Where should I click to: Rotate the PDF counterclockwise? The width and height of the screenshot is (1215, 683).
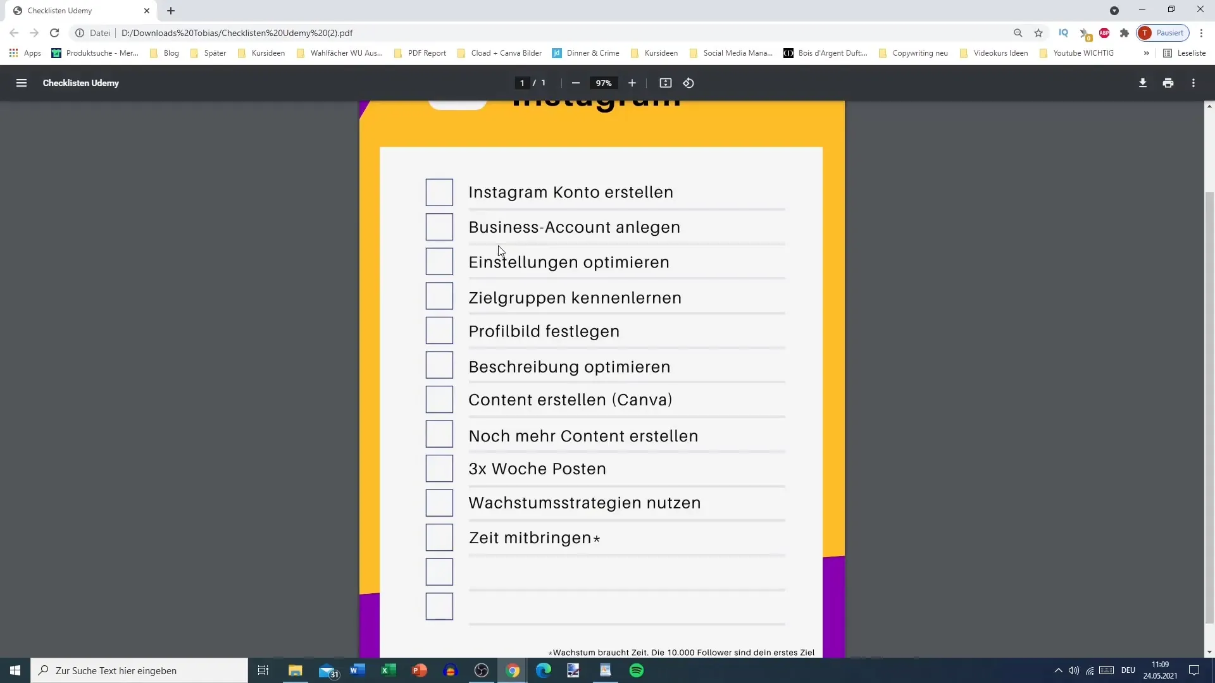(x=688, y=83)
